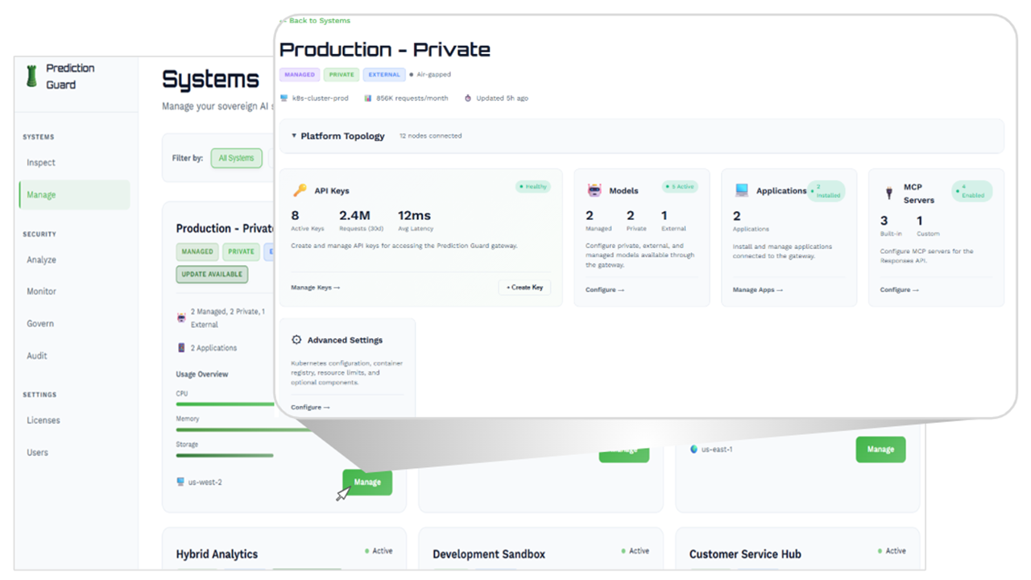Click the Manage Keys link

(x=316, y=288)
